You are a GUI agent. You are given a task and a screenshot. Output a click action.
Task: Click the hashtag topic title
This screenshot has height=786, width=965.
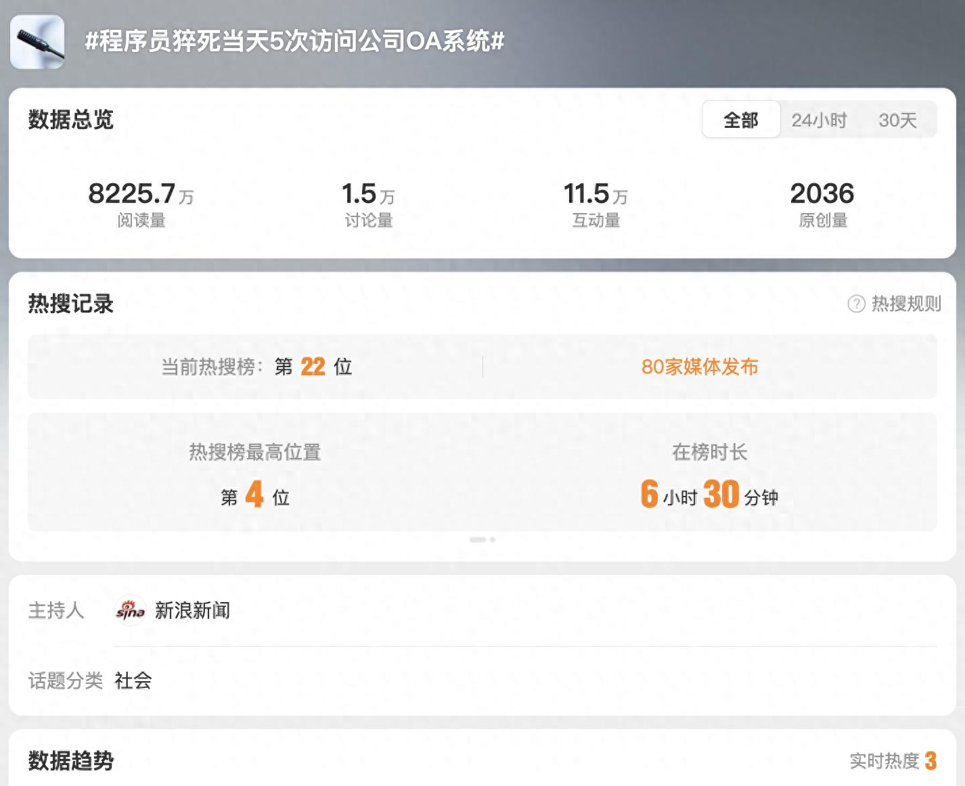pos(294,42)
